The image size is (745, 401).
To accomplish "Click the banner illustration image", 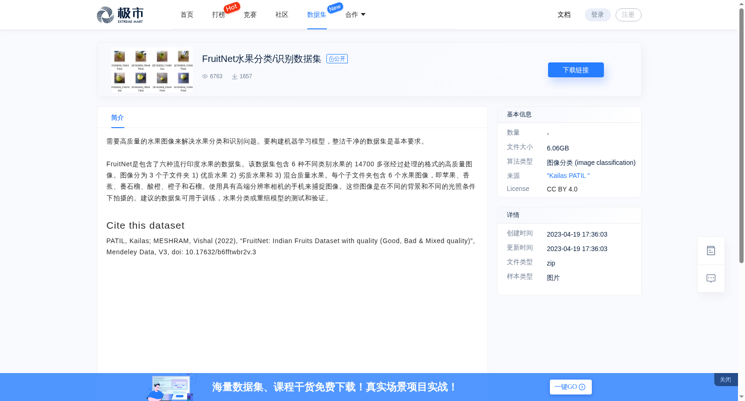I will click(171, 387).
